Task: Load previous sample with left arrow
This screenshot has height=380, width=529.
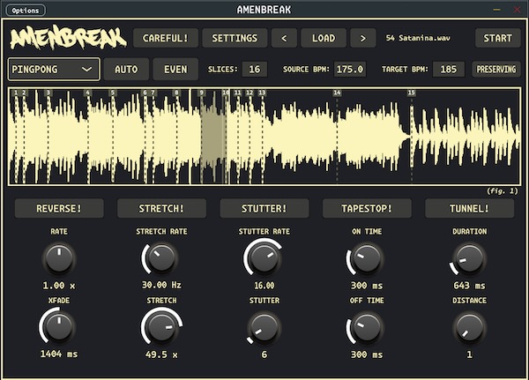Action: pos(284,38)
